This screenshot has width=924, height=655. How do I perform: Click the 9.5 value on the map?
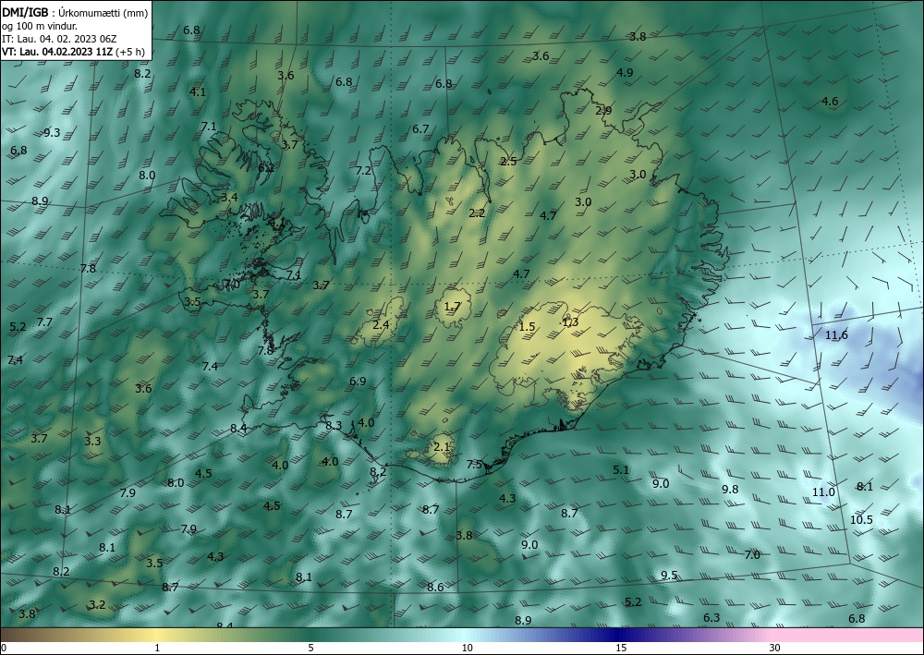[x=669, y=576]
